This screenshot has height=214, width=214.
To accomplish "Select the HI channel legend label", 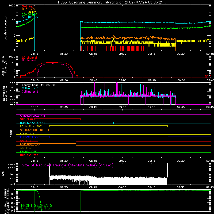I will click(x=29, y=60).
